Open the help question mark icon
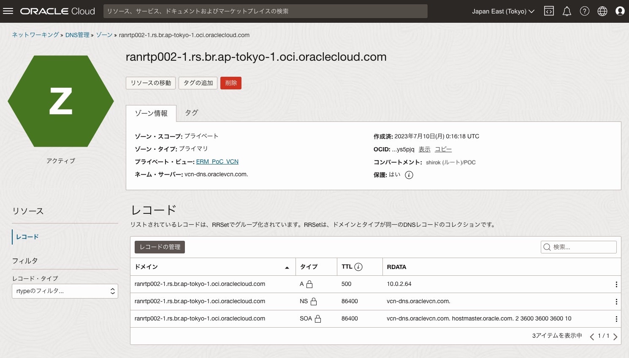Image resolution: width=629 pixels, height=358 pixels. [585, 11]
